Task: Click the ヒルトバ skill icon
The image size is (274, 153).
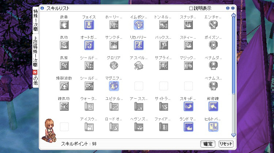Action: tap(213, 127)
